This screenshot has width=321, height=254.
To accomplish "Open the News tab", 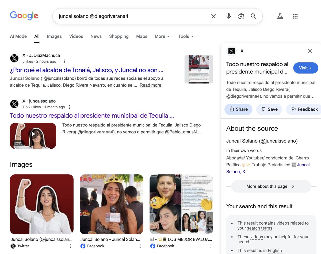I will pos(96,36).
